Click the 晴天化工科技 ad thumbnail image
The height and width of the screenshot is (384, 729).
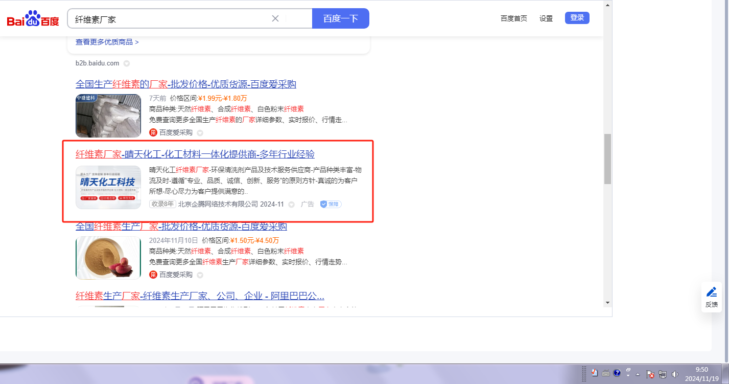click(108, 187)
